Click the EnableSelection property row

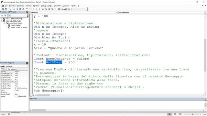14,88
